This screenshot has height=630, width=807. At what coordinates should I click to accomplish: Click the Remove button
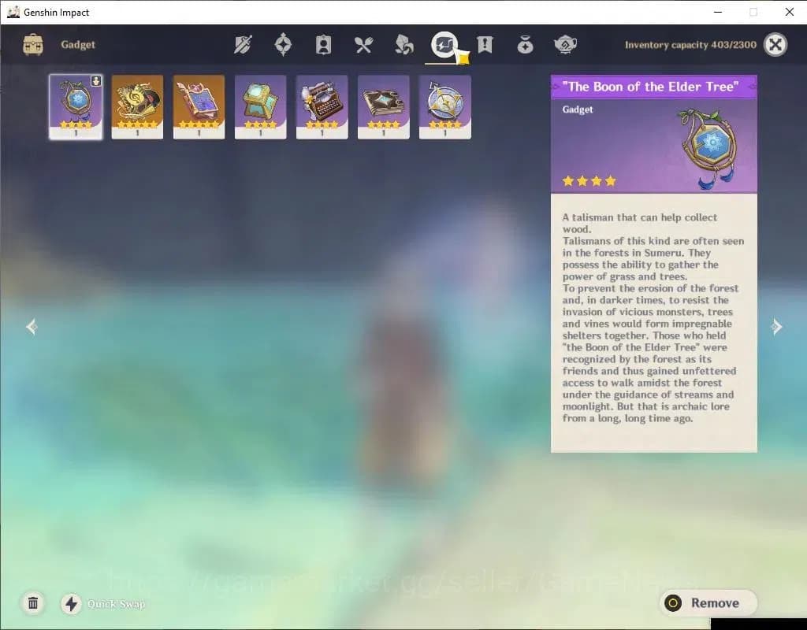708,602
